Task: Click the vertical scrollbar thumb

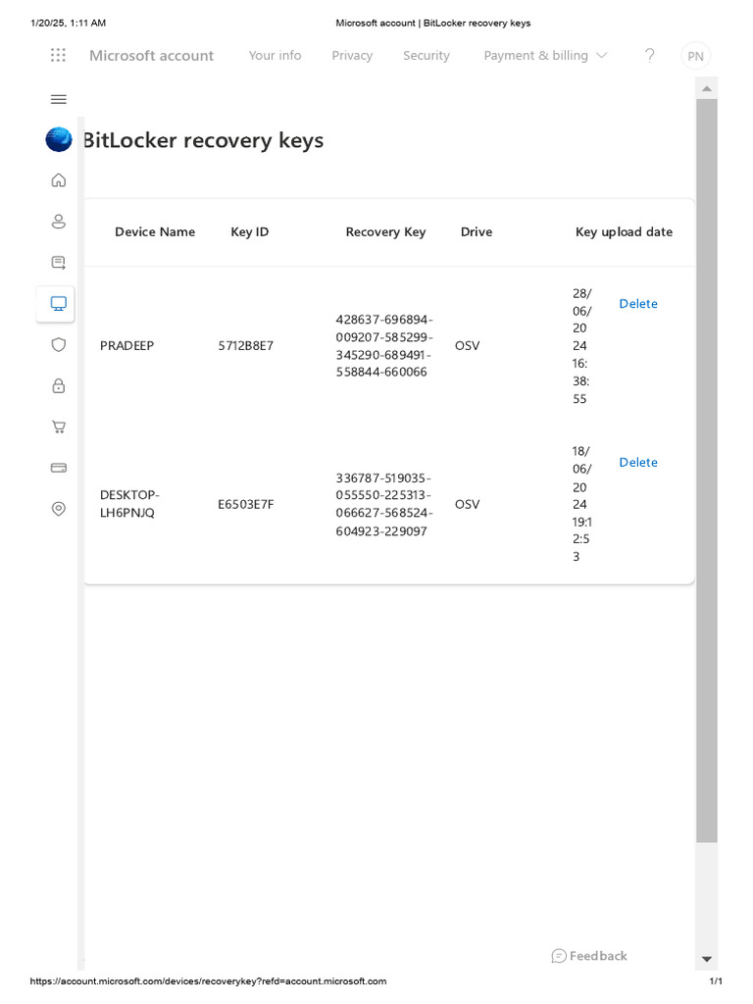Action: [x=707, y=471]
